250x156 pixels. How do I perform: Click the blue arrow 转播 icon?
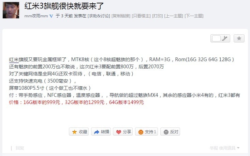click(x=97, y=132)
